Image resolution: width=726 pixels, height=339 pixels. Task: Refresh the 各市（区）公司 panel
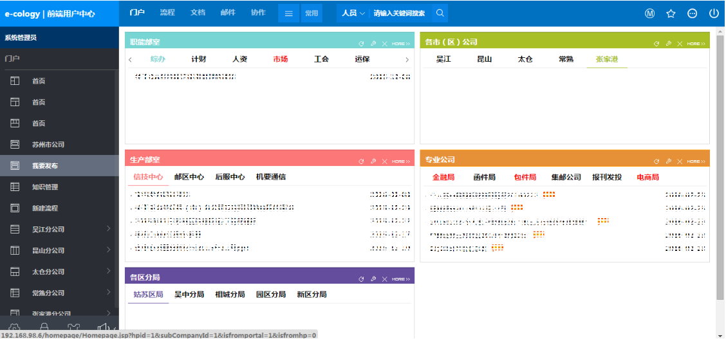pos(656,44)
